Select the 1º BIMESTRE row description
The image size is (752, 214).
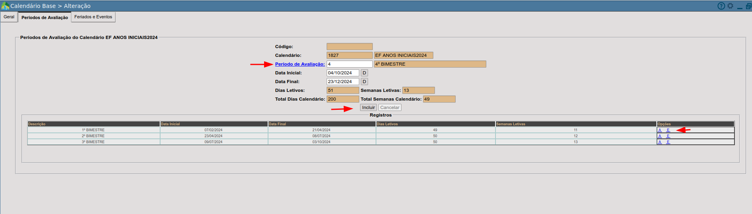click(93, 130)
